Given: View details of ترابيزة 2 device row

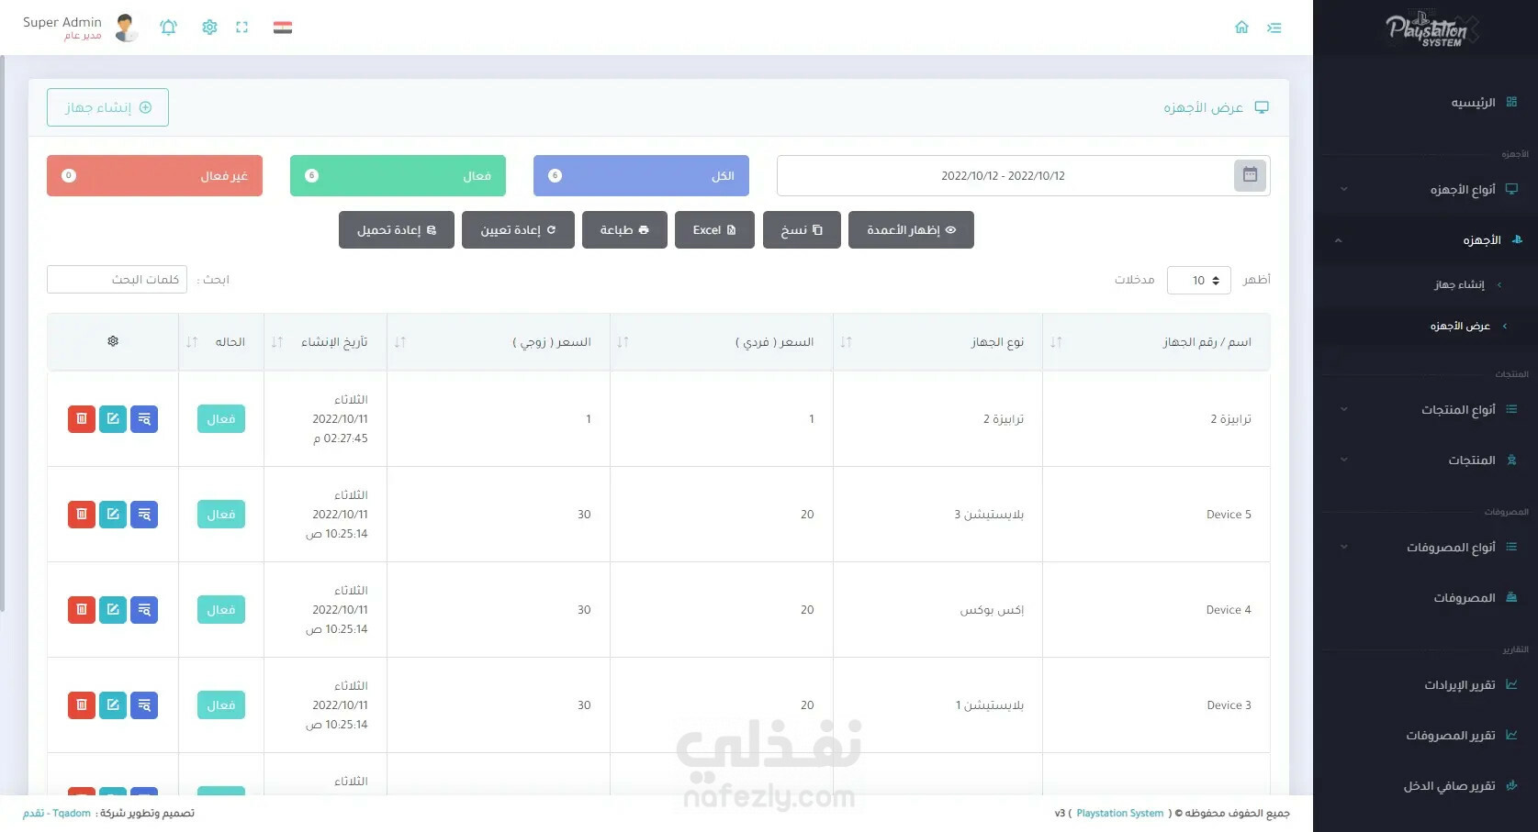Looking at the screenshot, I should pos(144,419).
